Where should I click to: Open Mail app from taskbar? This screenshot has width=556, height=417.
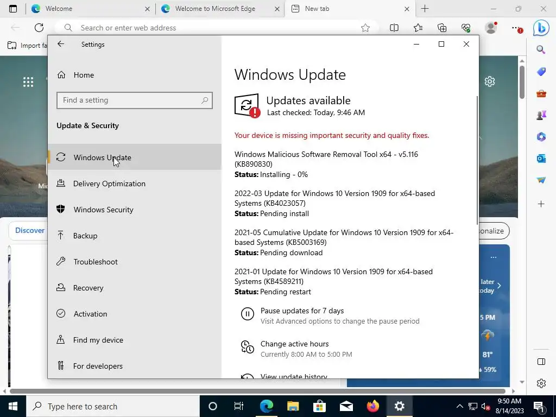[x=346, y=406]
